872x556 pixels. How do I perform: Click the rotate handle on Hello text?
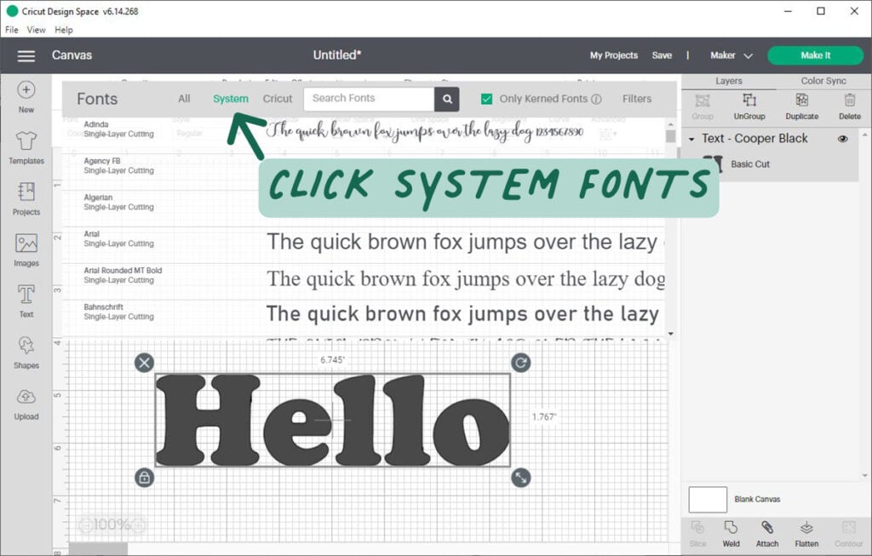click(x=520, y=363)
